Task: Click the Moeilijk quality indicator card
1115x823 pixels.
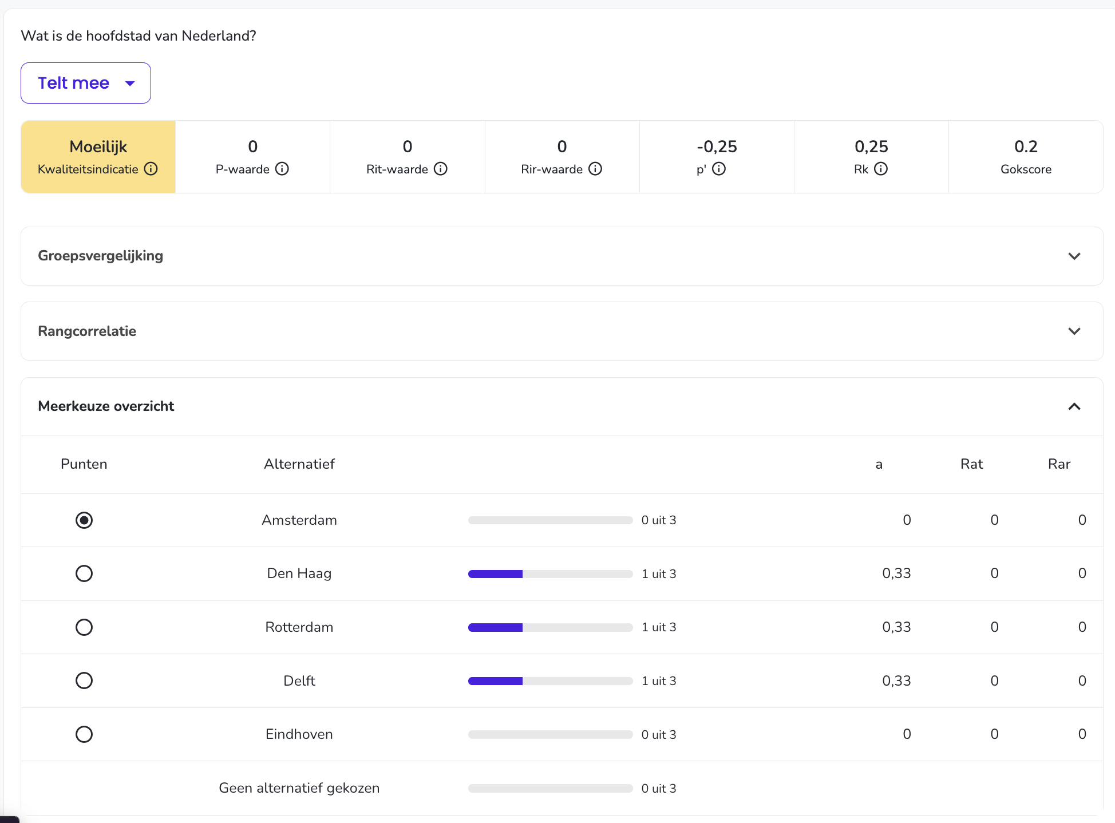Action: point(98,157)
